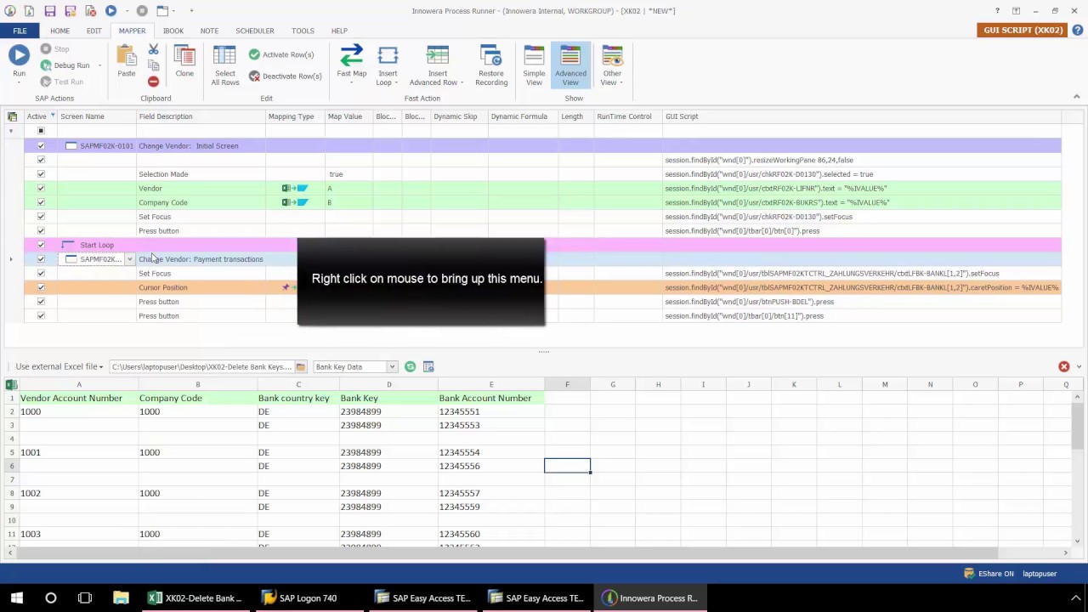Click Bank Account Number value 12345551
Image resolution: width=1088 pixels, height=612 pixels.
[x=490, y=411]
